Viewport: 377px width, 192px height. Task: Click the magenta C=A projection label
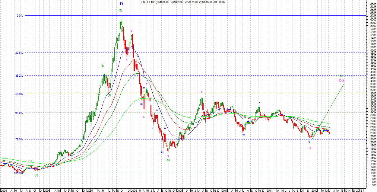[341, 80]
